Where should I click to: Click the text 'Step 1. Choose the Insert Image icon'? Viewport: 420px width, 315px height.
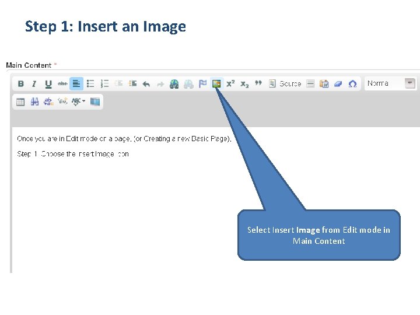[73, 154]
